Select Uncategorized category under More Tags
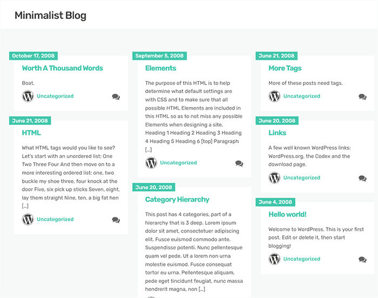 point(302,96)
